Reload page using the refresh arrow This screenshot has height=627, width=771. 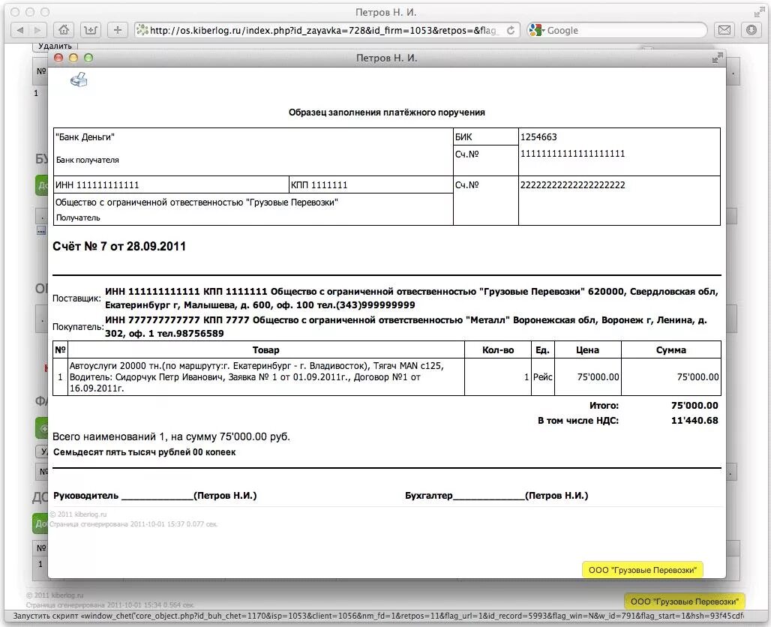click(511, 30)
